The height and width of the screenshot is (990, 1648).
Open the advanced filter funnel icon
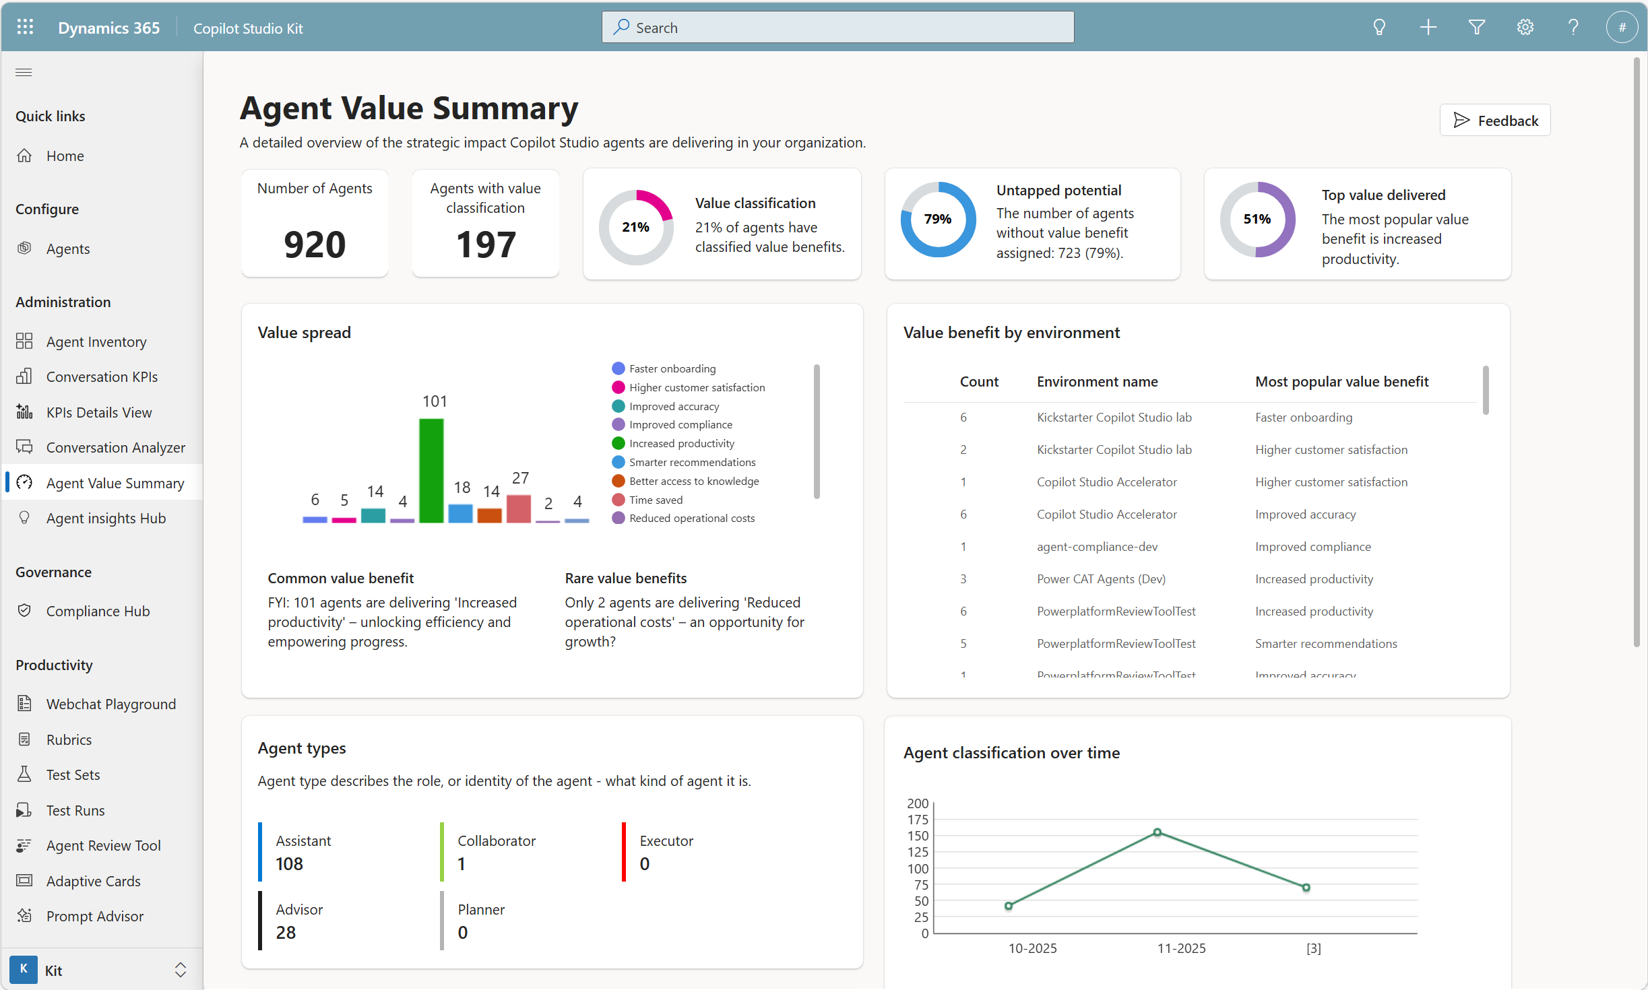tap(1476, 27)
